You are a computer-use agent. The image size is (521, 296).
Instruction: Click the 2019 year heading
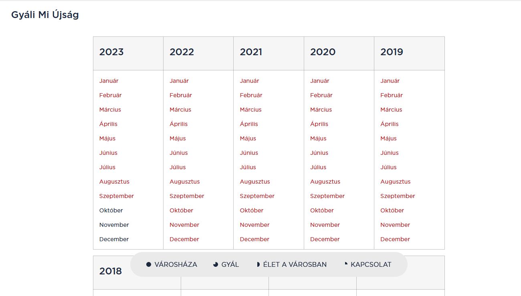392,52
